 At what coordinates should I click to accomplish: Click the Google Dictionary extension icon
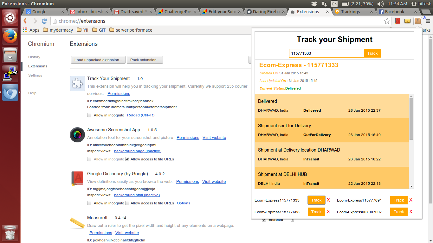point(77,179)
